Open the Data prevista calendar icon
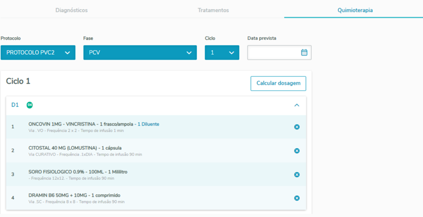Viewport: 423px width, 217px height. tap(304, 52)
